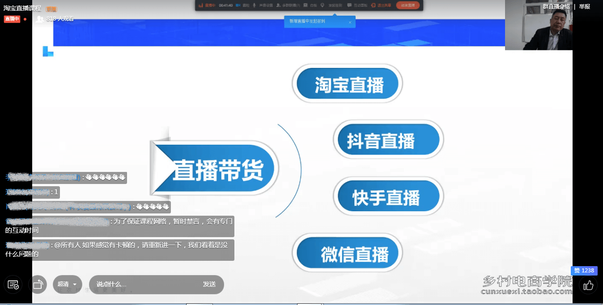Close the 新增直播中发起签到 tooltip
This screenshot has height=305, width=603.
350,22
